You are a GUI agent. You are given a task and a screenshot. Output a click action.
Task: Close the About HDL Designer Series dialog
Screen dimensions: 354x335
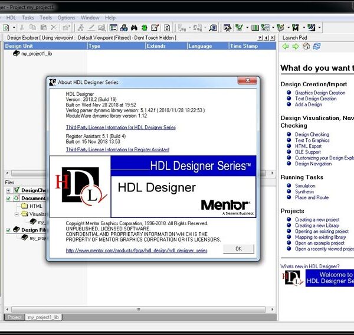247,80
